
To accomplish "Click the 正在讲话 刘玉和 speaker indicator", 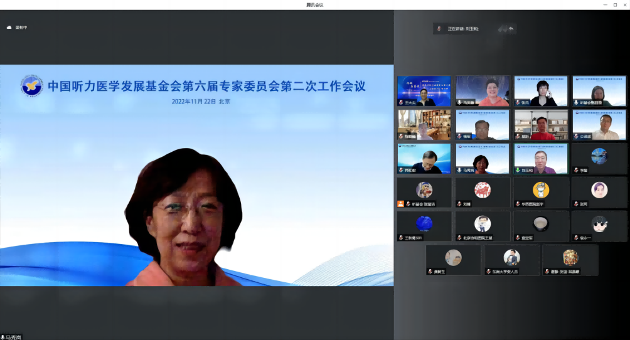I will coord(463,29).
